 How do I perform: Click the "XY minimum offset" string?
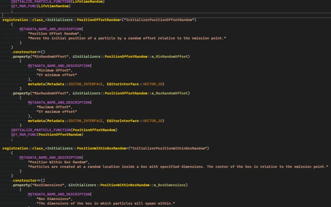[x=57, y=75]
